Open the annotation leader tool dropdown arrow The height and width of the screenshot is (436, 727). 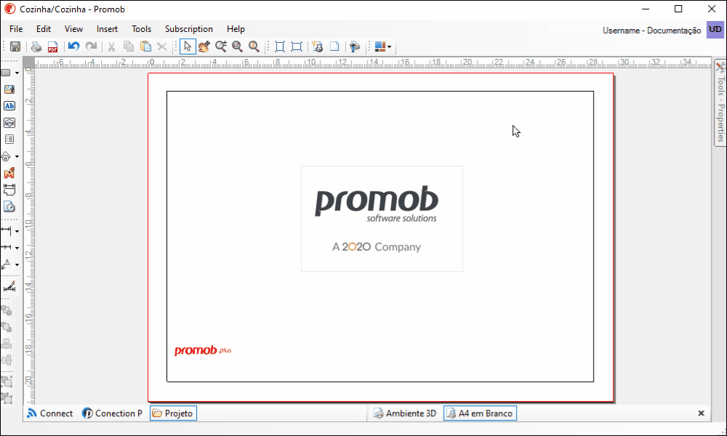(x=17, y=265)
